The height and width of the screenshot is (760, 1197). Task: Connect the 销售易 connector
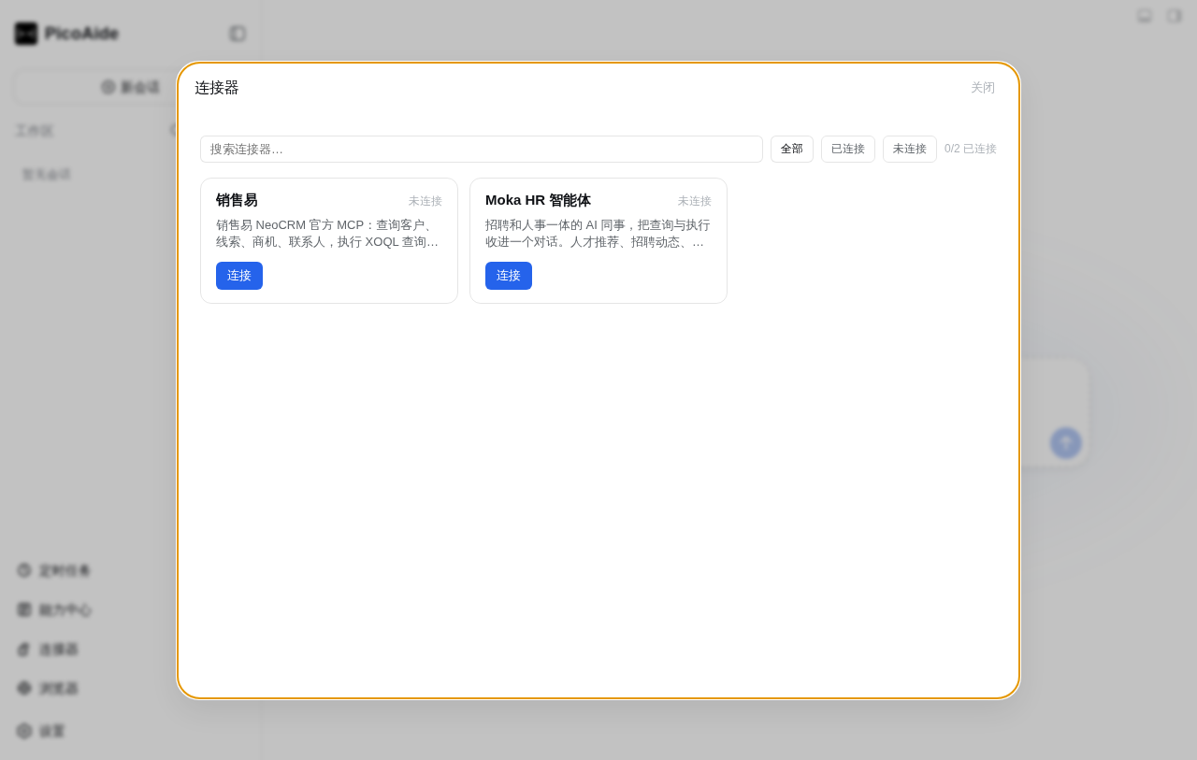239,276
